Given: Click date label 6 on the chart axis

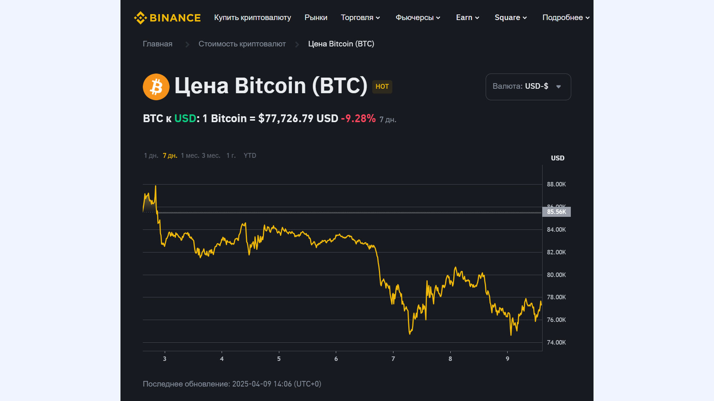Looking at the screenshot, I should 336,359.
